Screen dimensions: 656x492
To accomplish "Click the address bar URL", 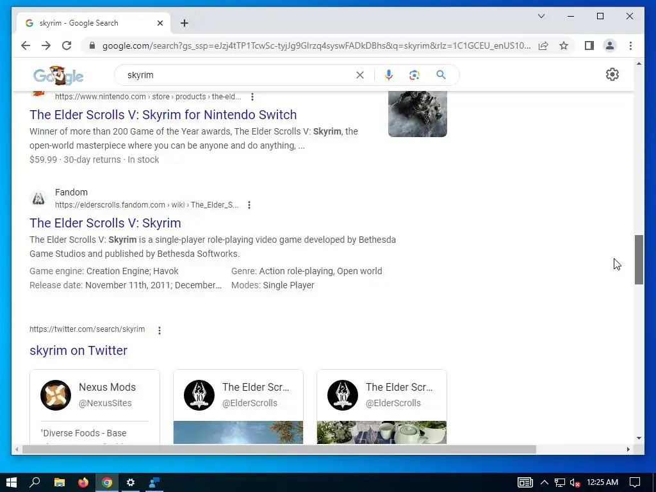I will click(316, 45).
